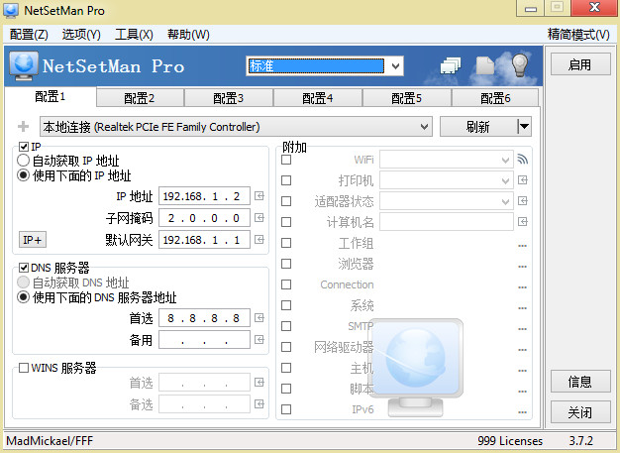Switch to the 配置5 tab
The image size is (620, 453).
[406, 98]
